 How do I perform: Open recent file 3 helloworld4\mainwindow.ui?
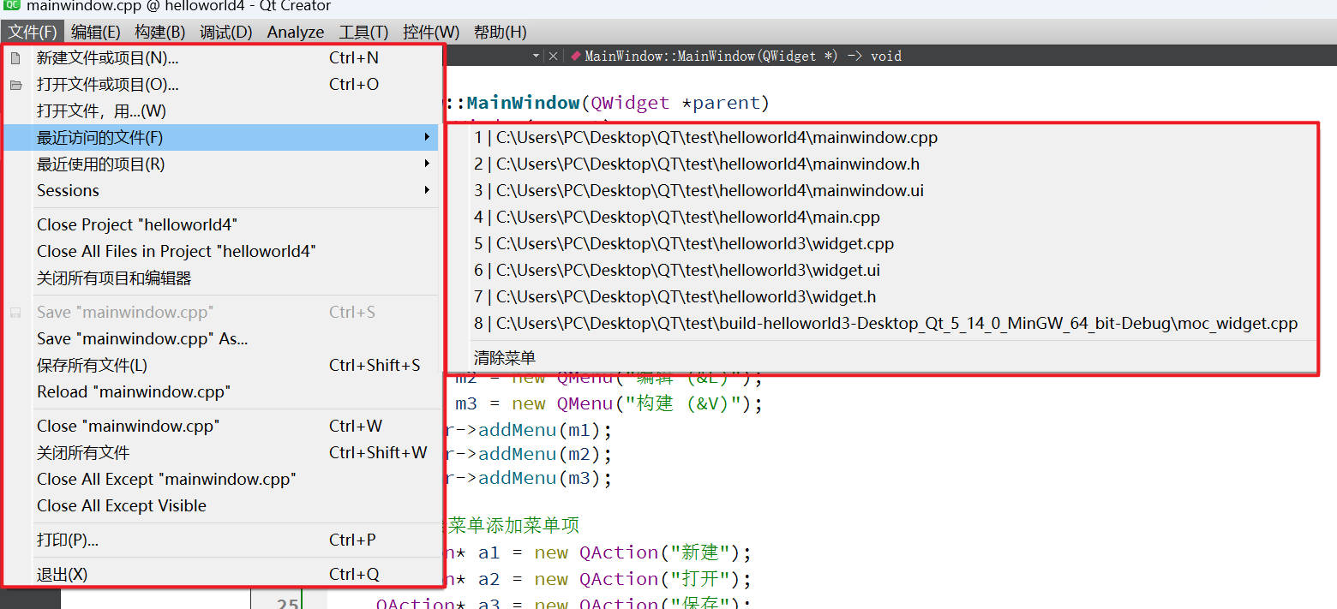(881, 190)
